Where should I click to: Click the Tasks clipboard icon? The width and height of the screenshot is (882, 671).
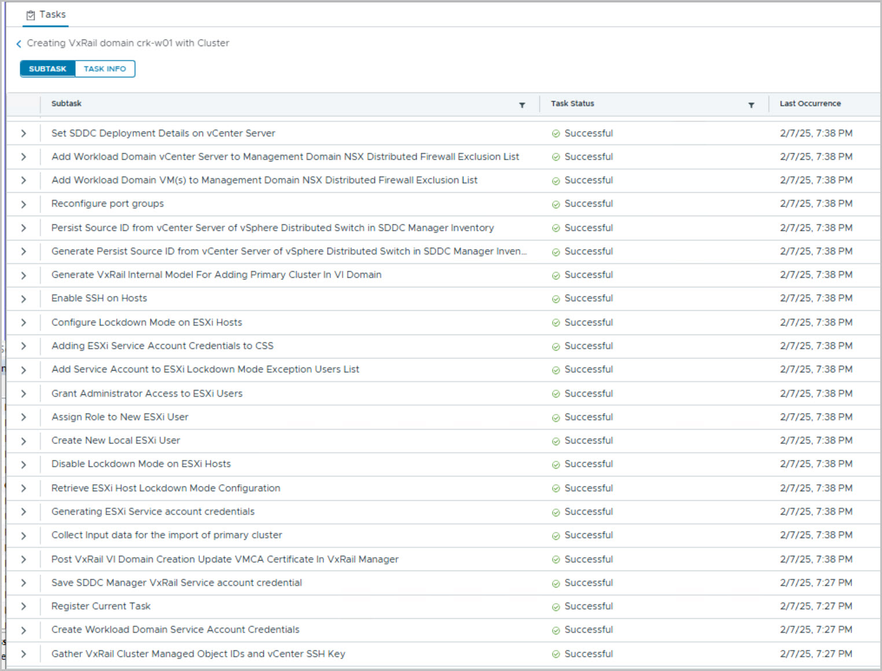coord(31,16)
